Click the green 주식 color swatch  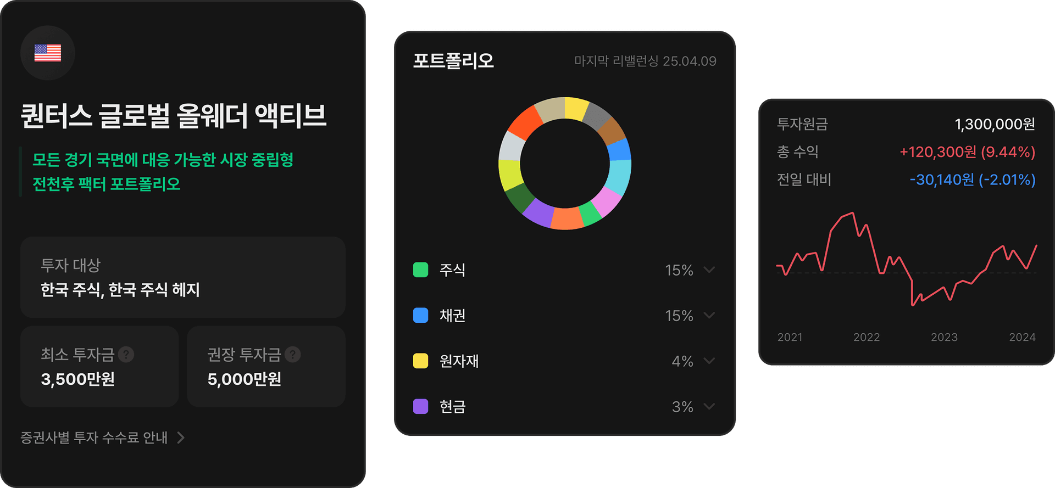pyautogui.click(x=420, y=270)
